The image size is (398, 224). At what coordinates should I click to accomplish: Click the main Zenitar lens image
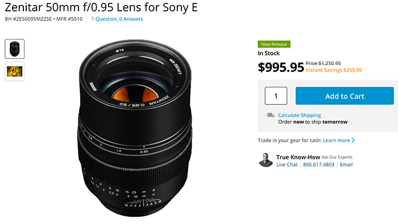tap(135, 128)
